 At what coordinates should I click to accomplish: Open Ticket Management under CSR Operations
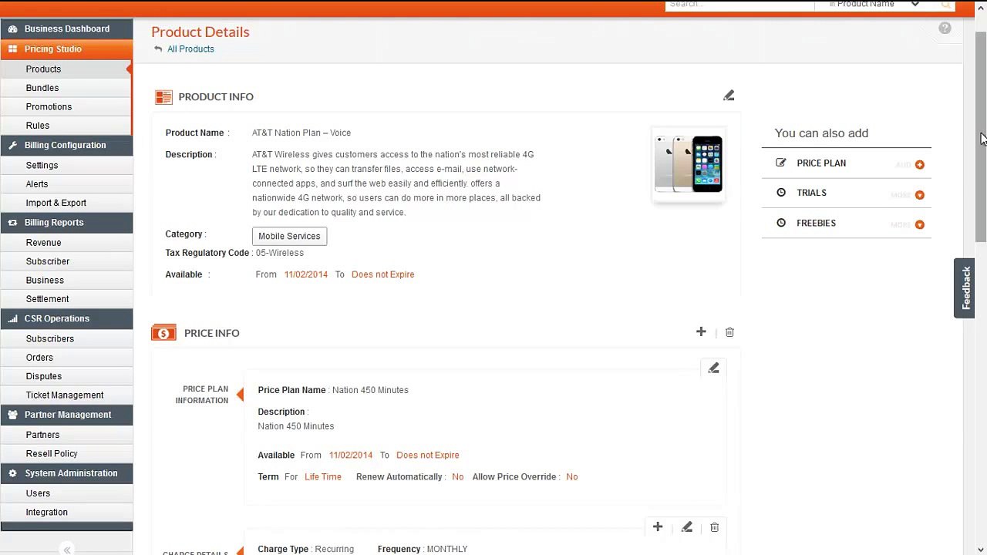click(x=65, y=395)
